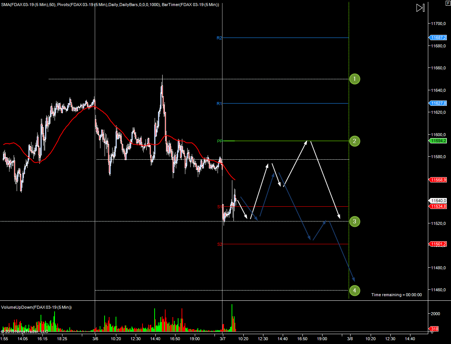451x344 pixels.
Task: Select the green circle marker numbered 3
Action: pos(354,221)
